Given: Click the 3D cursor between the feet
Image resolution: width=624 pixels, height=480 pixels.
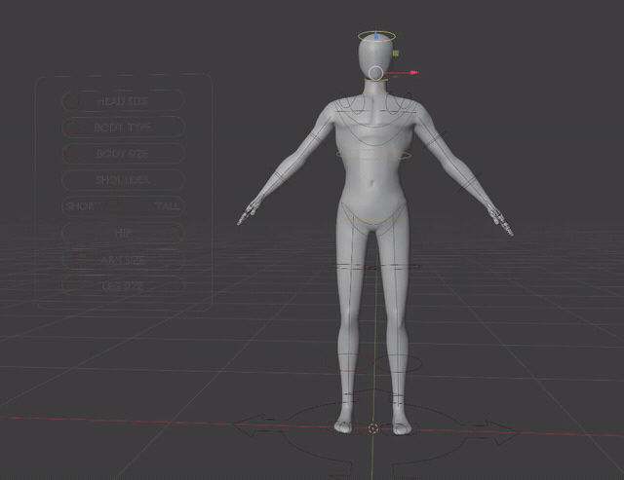Looking at the screenshot, I should coord(372,428).
